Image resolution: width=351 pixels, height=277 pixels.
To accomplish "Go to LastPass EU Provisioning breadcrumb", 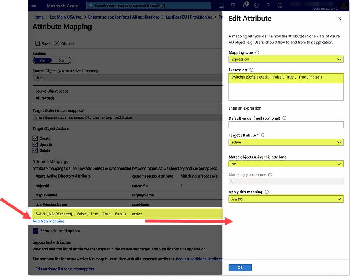I will 189,17.
